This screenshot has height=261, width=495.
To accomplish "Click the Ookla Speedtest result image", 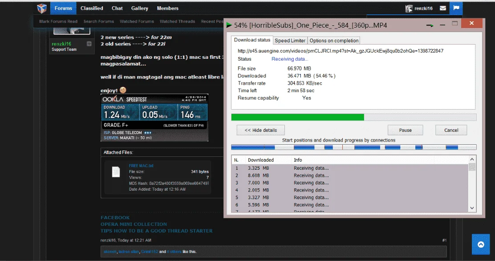I will [154, 118].
